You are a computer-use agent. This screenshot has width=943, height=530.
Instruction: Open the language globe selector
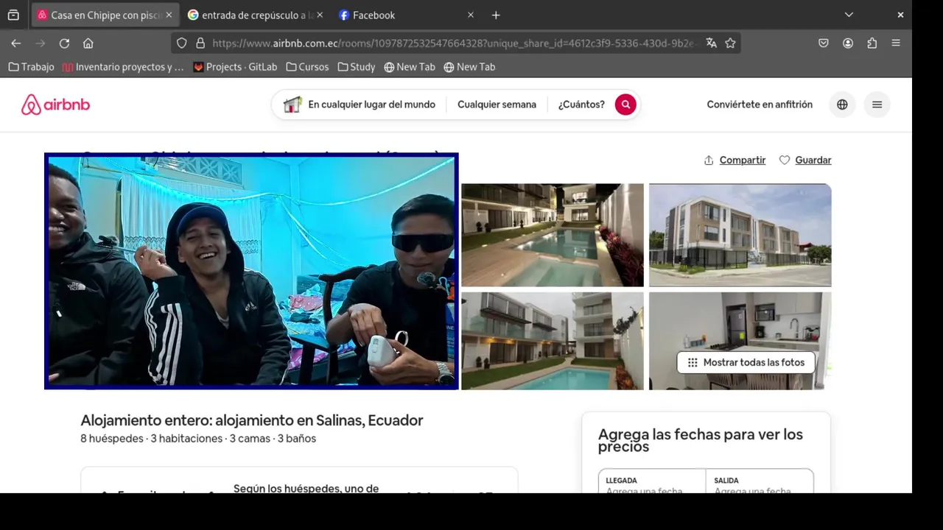click(842, 105)
